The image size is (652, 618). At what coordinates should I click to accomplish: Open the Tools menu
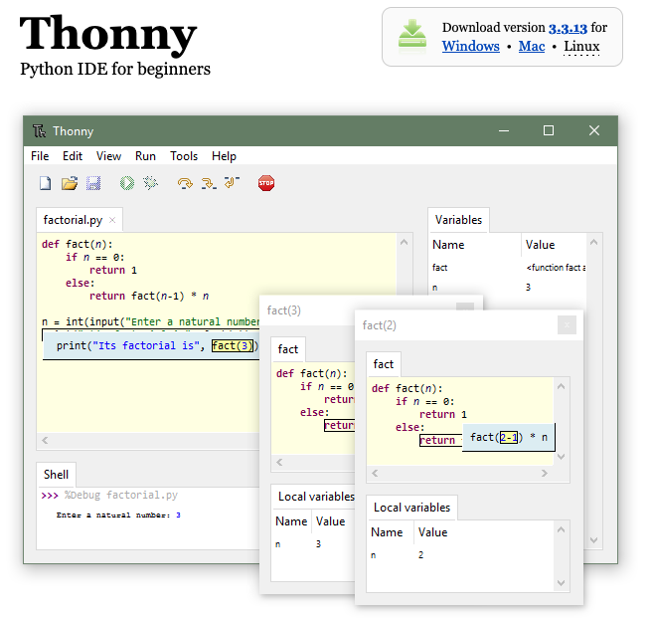click(183, 156)
